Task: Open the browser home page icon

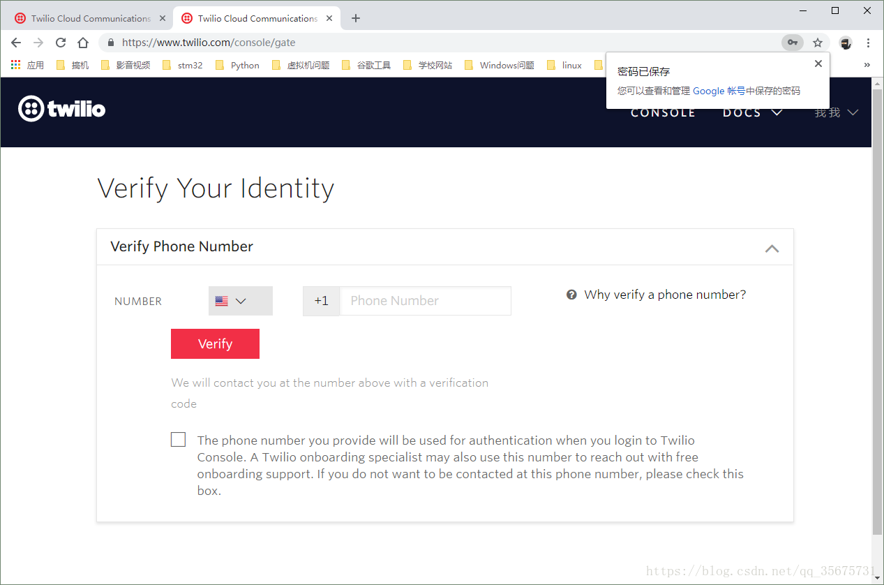Action: 82,43
